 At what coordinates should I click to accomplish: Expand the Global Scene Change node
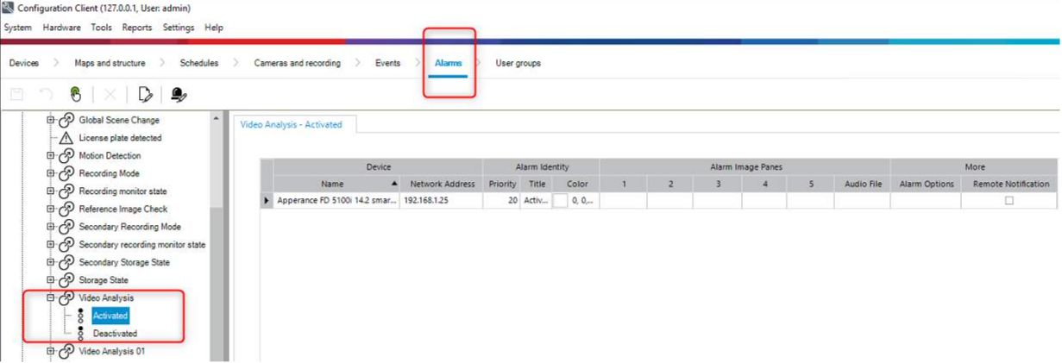[x=51, y=121]
